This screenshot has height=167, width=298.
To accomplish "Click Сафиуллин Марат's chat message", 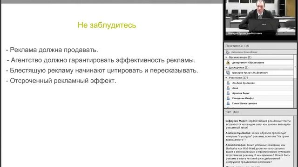I will (x=258, y=124).
